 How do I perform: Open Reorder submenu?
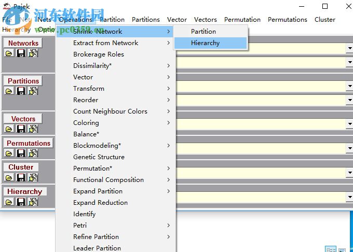pyautogui.click(x=116, y=100)
